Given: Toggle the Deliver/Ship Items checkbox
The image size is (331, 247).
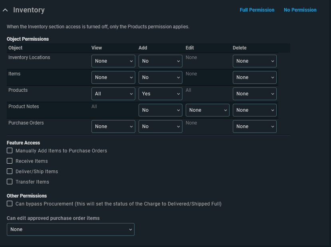Looking at the screenshot, I should coord(10,171).
